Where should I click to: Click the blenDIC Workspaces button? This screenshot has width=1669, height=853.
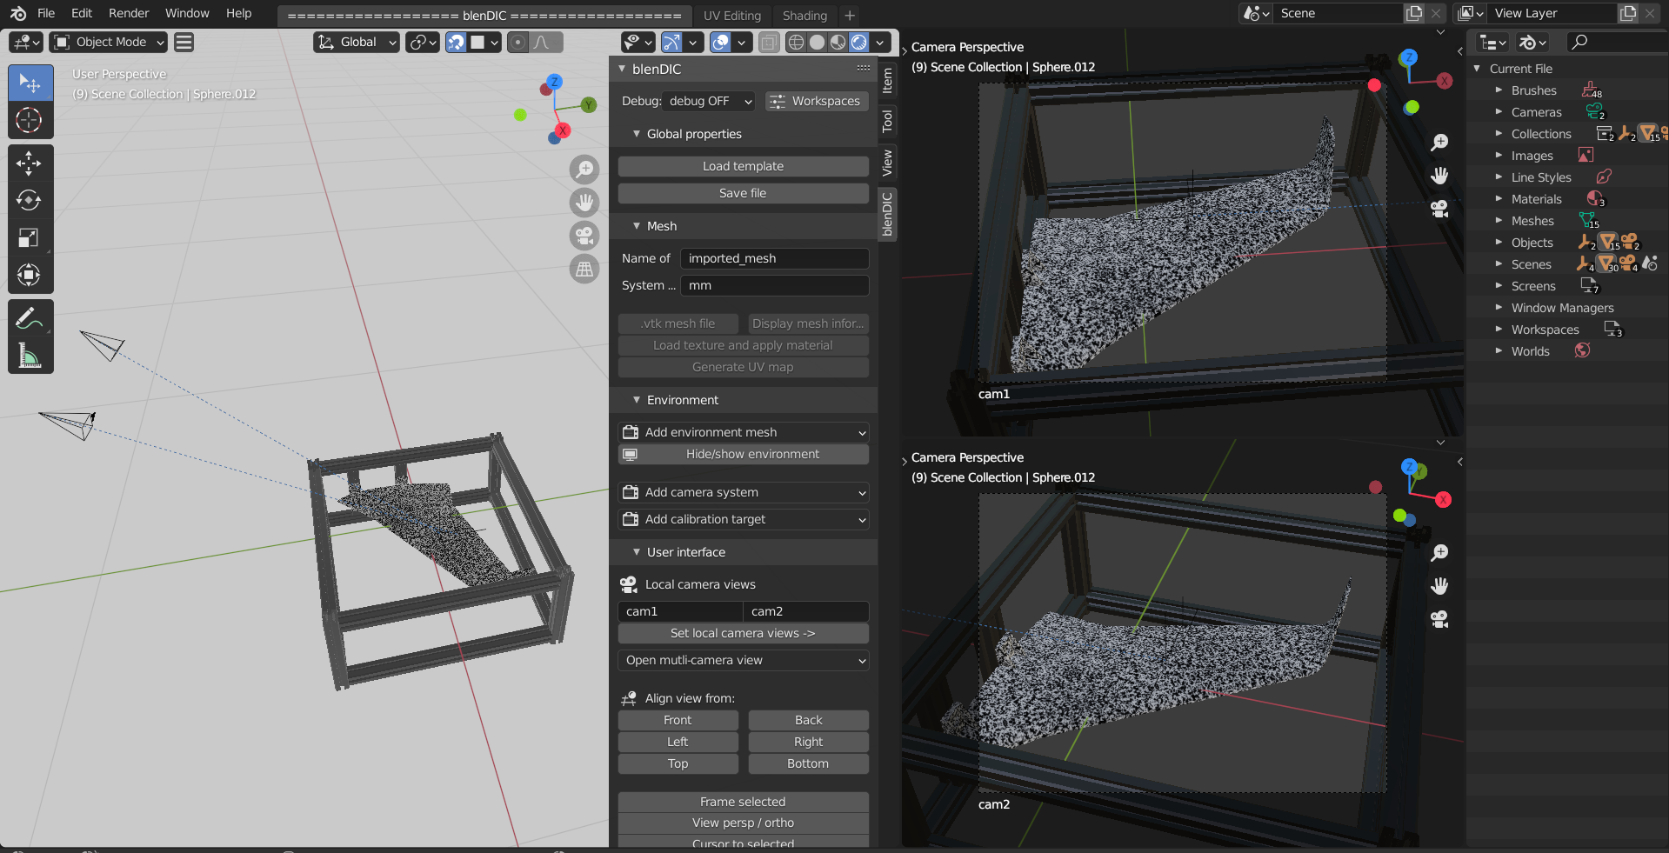coord(817,101)
